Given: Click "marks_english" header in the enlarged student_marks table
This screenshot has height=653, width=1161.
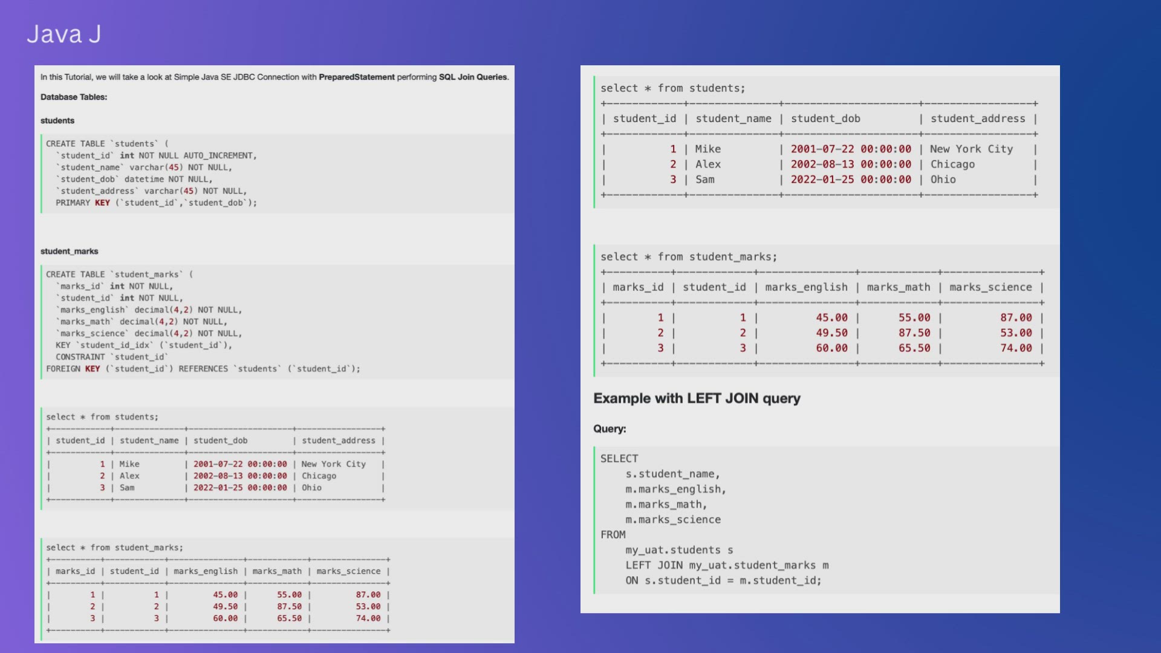Looking at the screenshot, I should (x=806, y=288).
